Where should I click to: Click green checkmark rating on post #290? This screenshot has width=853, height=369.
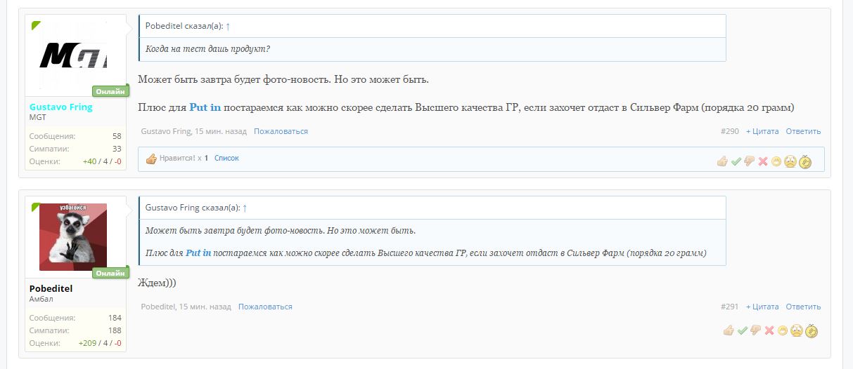(736, 162)
